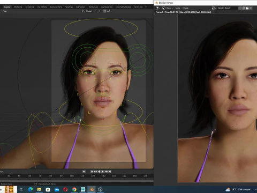Select the Layout workspace tab
257x193 pixels.
7,7
